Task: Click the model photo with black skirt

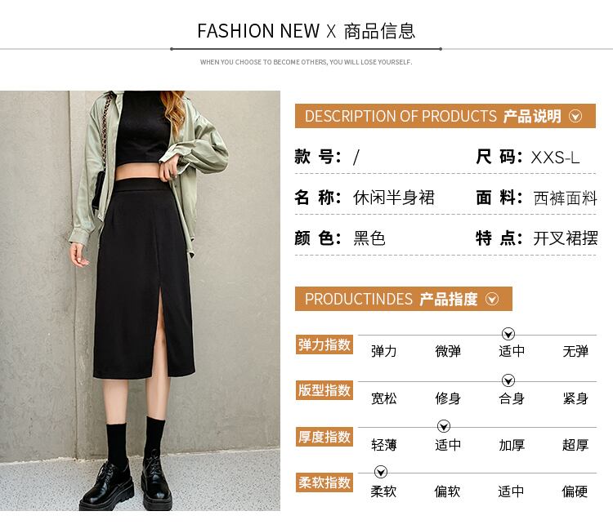Action: coord(140,300)
